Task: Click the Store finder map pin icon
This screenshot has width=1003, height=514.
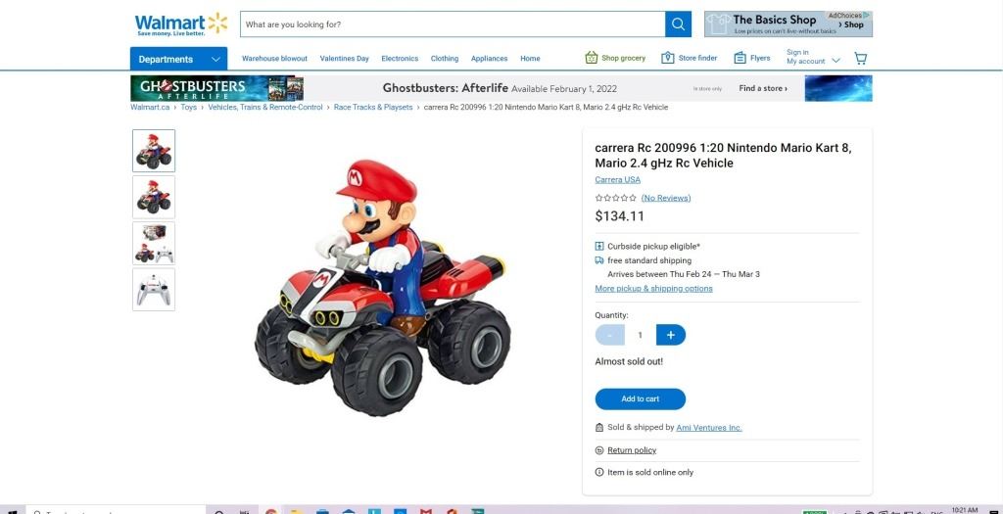Action: pyautogui.click(x=668, y=58)
